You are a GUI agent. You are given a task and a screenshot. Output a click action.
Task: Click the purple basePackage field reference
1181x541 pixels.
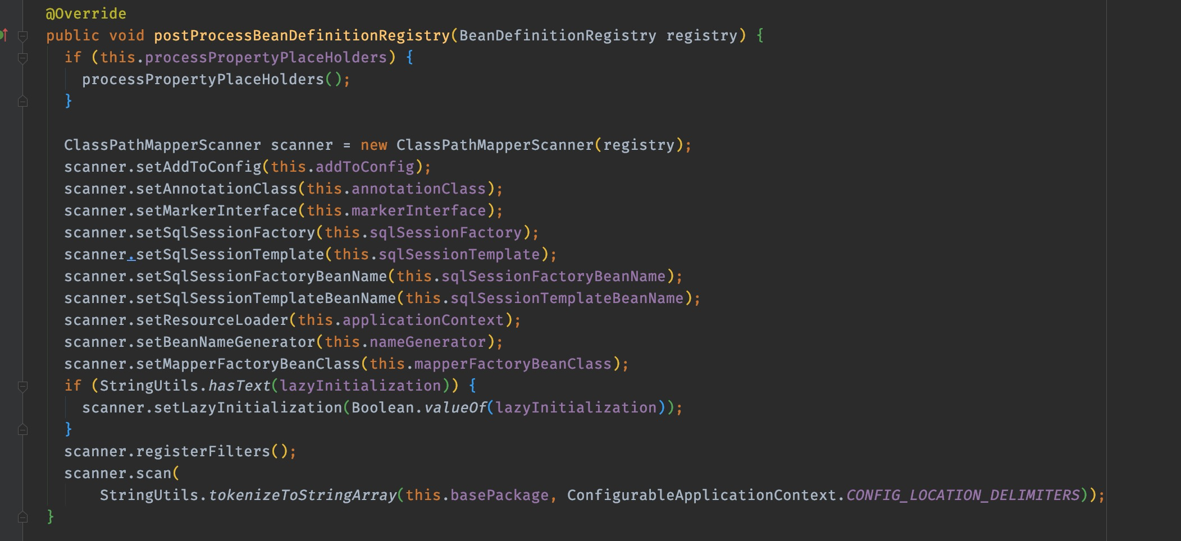(499, 495)
